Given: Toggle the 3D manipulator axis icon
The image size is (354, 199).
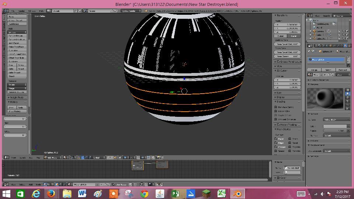Looking at the screenshot, I should click(x=79, y=157).
